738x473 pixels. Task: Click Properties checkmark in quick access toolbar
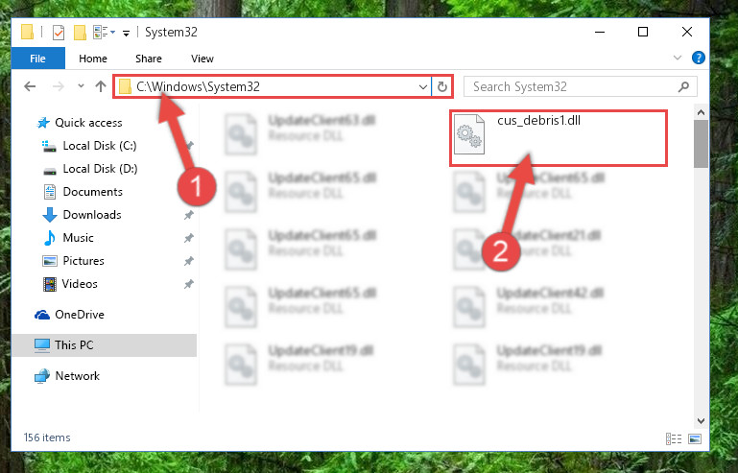[59, 33]
